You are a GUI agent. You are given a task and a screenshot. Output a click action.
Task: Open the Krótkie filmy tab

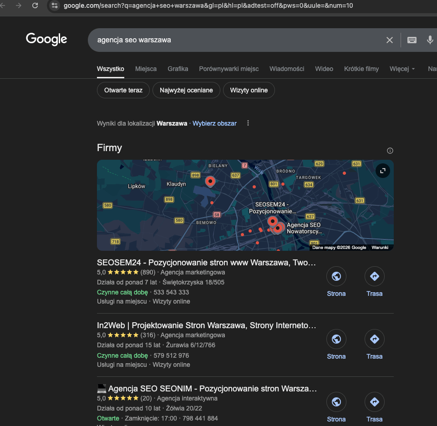[x=361, y=69]
